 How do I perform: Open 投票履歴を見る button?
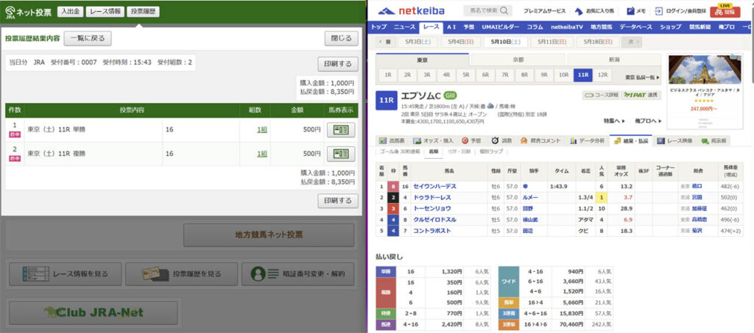click(182, 274)
